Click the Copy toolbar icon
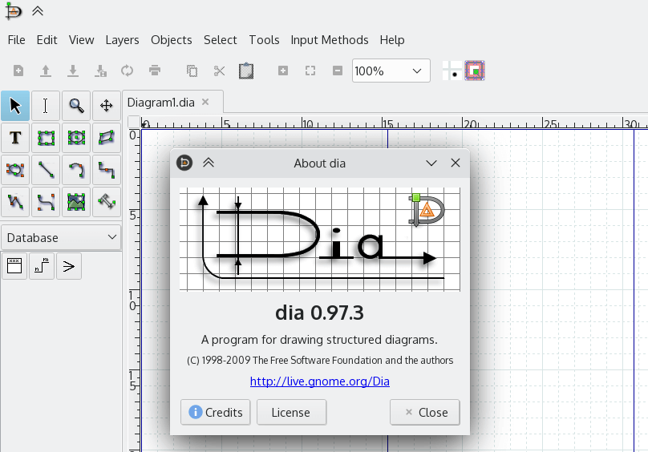Image resolution: width=648 pixels, height=452 pixels. pos(192,71)
